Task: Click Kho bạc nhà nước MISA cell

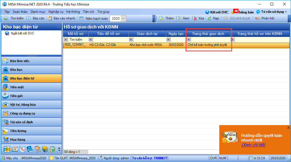Action: pyautogui.click(x=146, y=45)
